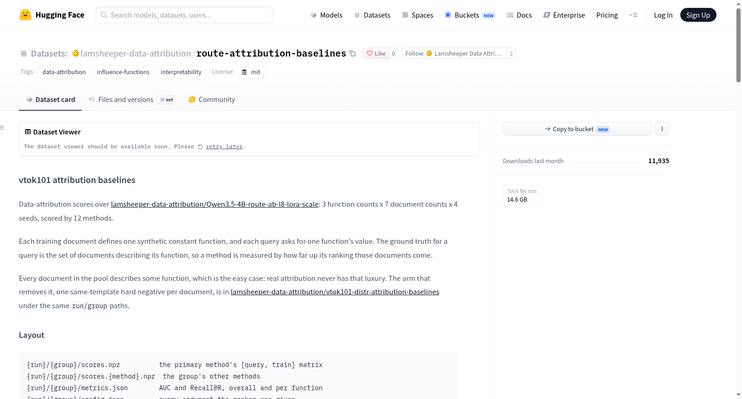This screenshot has width=742, height=399.
Task: View the Pricing page
Action: coord(607,15)
